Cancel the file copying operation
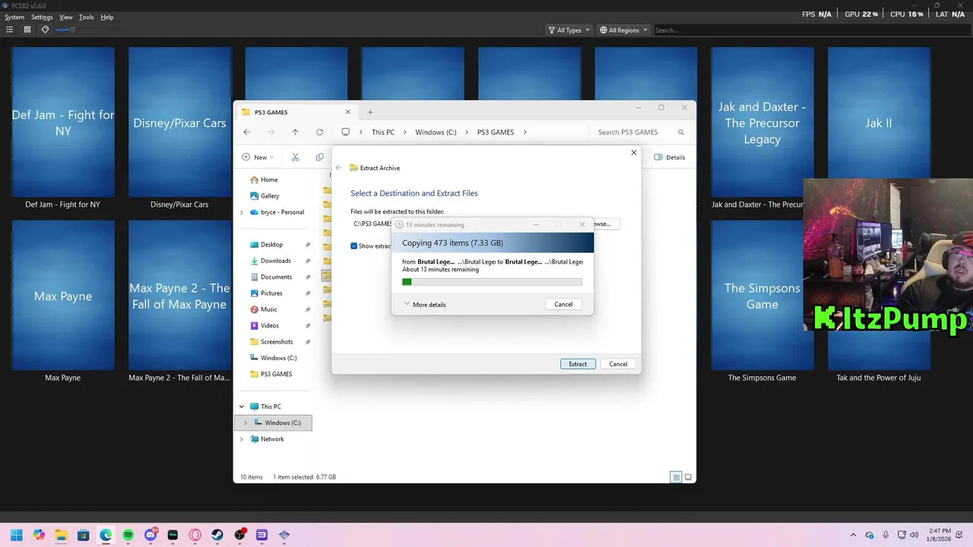The image size is (973, 547). [563, 304]
